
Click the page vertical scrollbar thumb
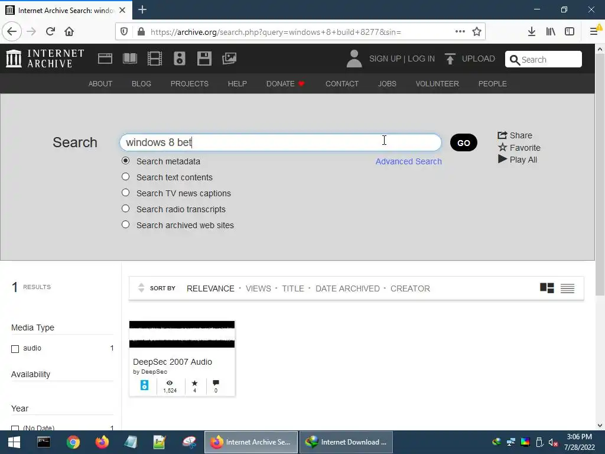point(600,175)
